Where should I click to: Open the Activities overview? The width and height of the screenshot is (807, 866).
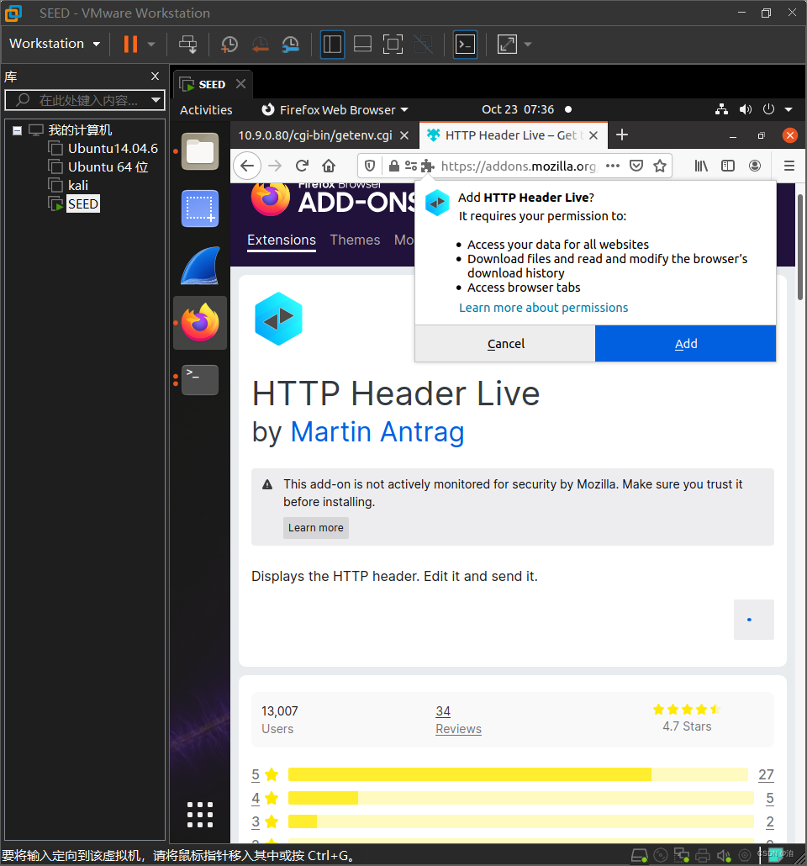(x=206, y=110)
